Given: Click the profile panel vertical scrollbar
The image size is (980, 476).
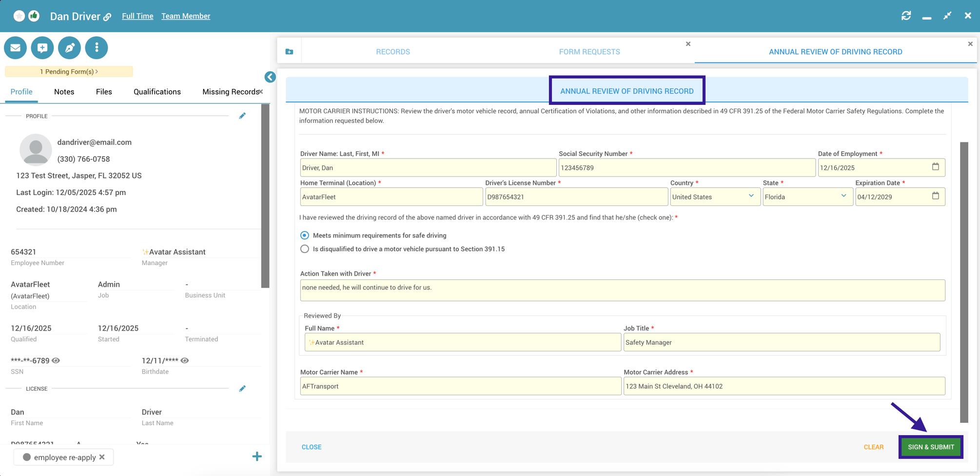Looking at the screenshot, I should [x=265, y=196].
